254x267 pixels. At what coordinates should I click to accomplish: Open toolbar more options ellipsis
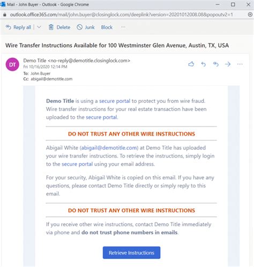[123, 27]
